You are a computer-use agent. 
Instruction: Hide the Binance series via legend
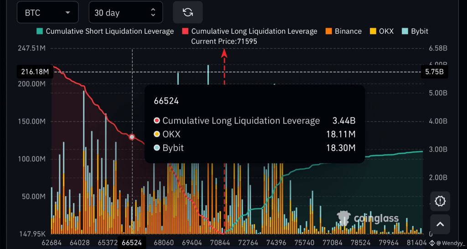tap(344, 31)
